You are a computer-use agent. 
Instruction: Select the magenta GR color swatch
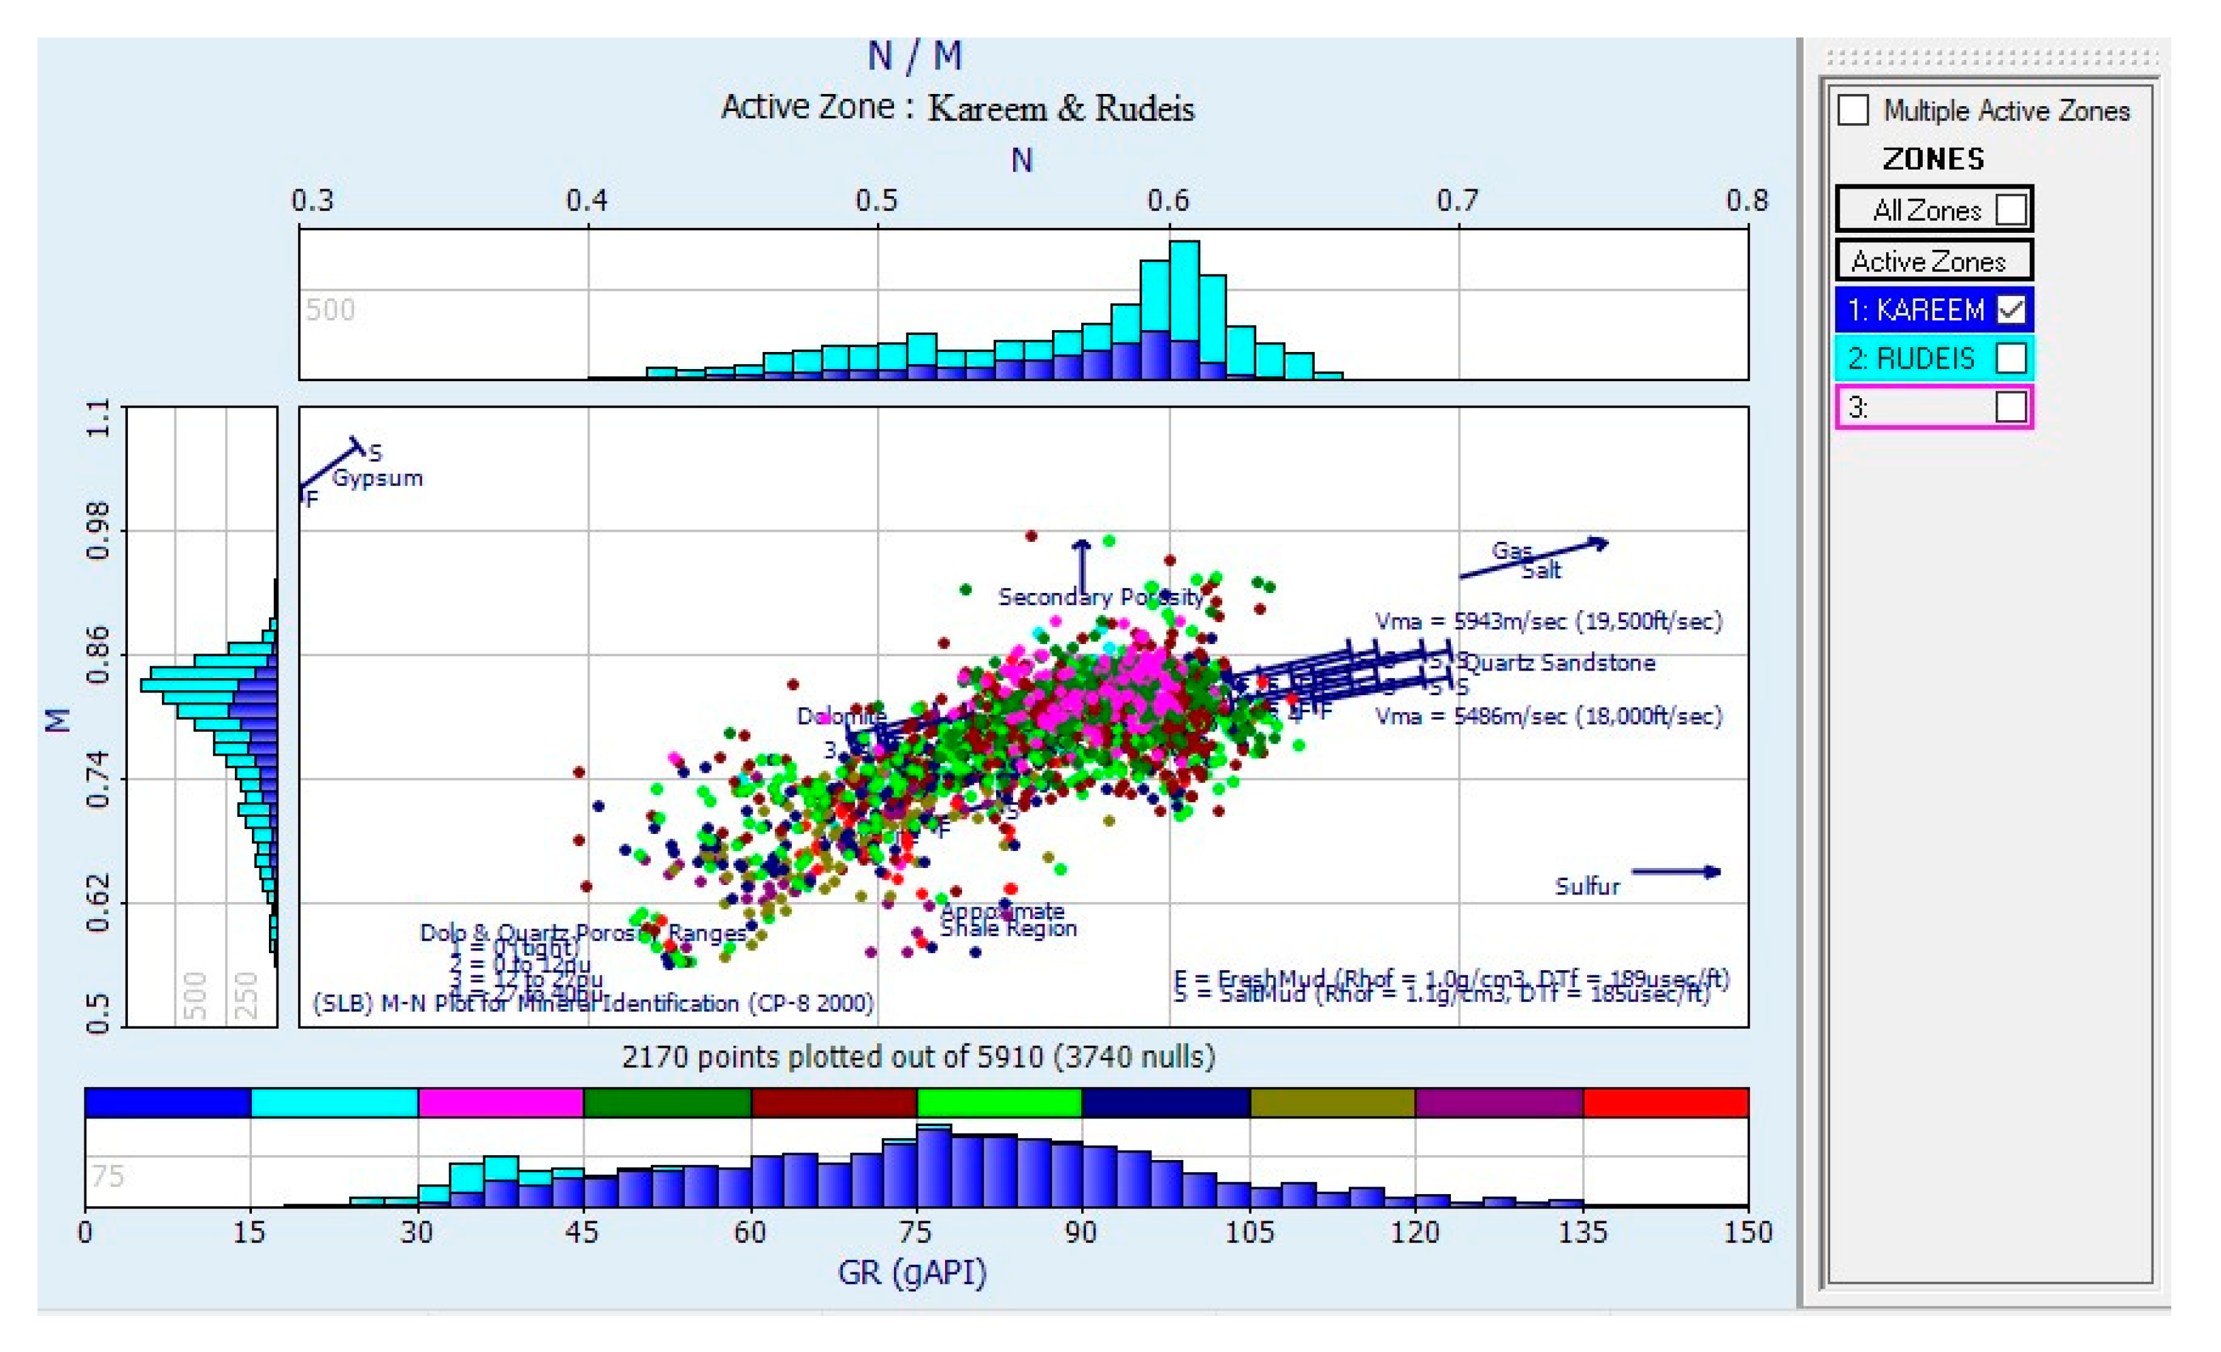point(500,1102)
